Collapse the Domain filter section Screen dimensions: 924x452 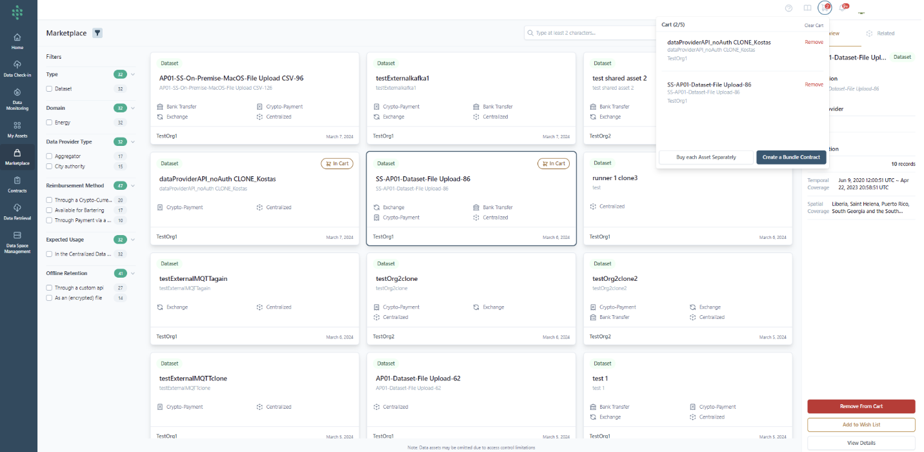pyautogui.click(x=133, y=108)
